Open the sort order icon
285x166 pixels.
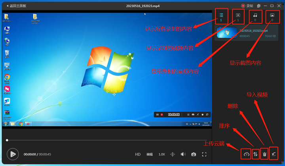click(x=255, y=154)
